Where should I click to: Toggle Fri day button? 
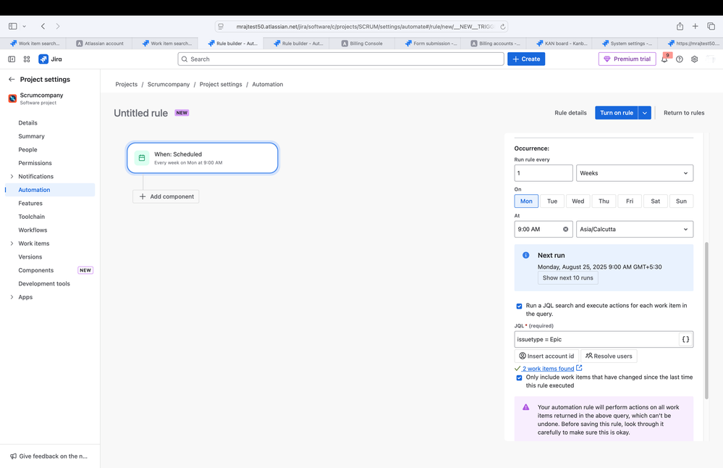pyautogui.click(x=630, y=201)
